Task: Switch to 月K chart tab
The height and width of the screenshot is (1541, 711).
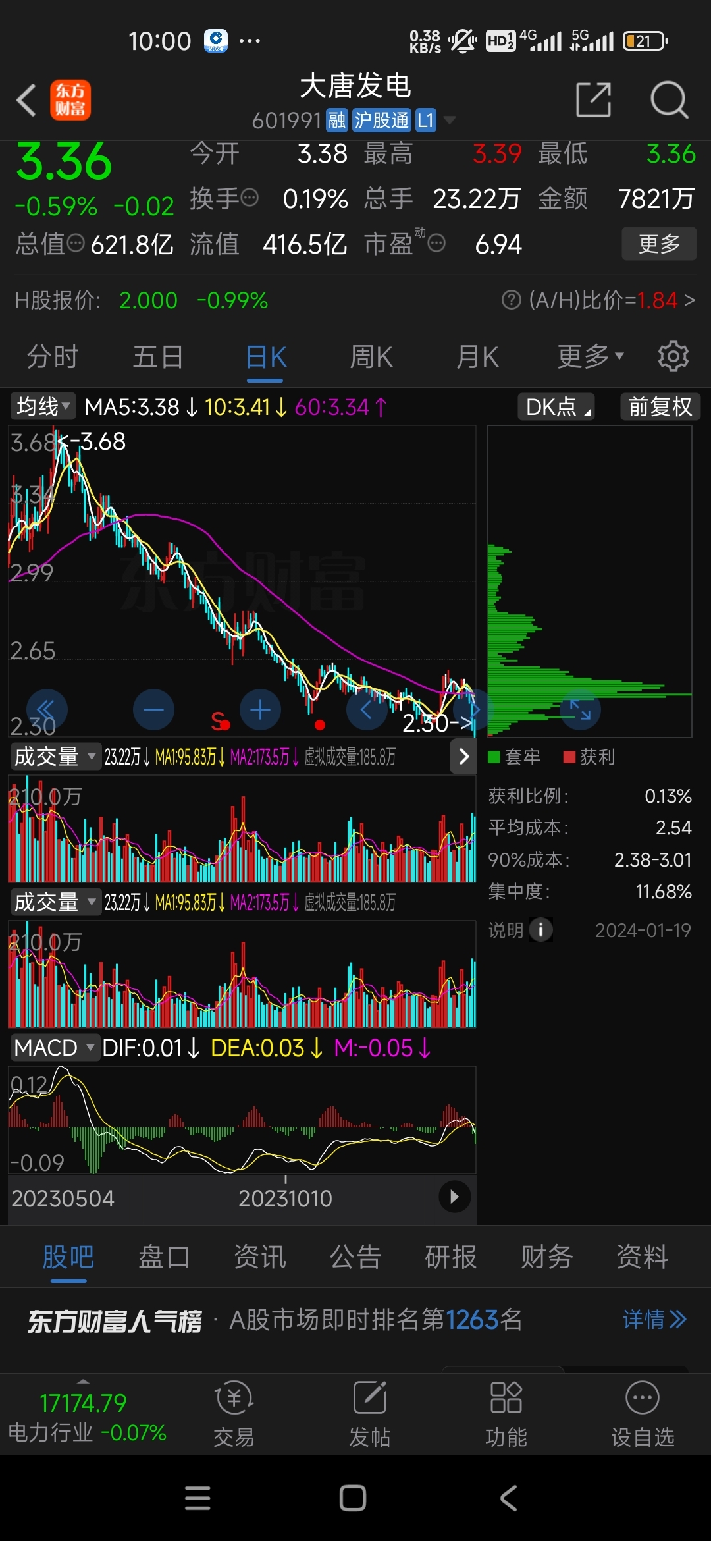Action: coord(478,357)
